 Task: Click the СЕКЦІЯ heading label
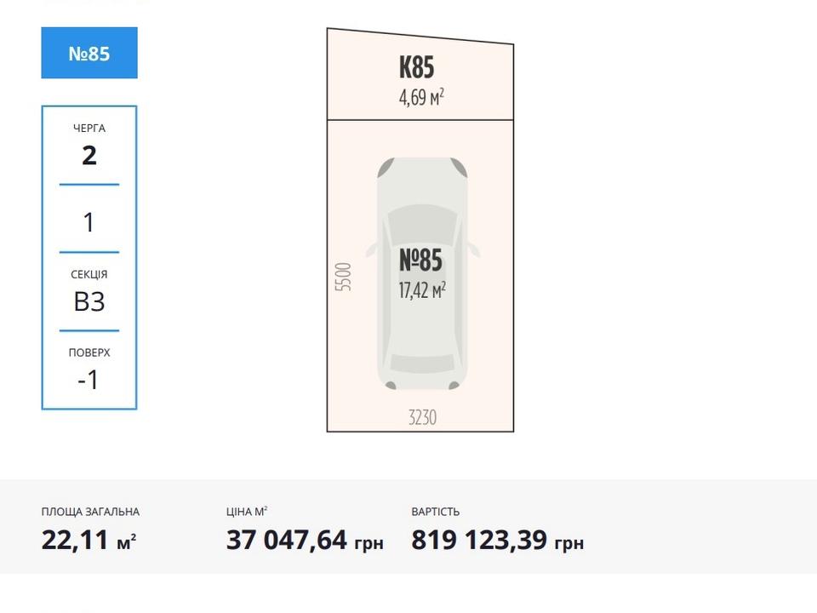[x=89, y=274]
